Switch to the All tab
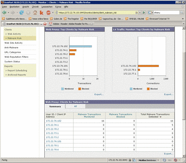Viewport: 186px width, 163px height. [75, 106]
